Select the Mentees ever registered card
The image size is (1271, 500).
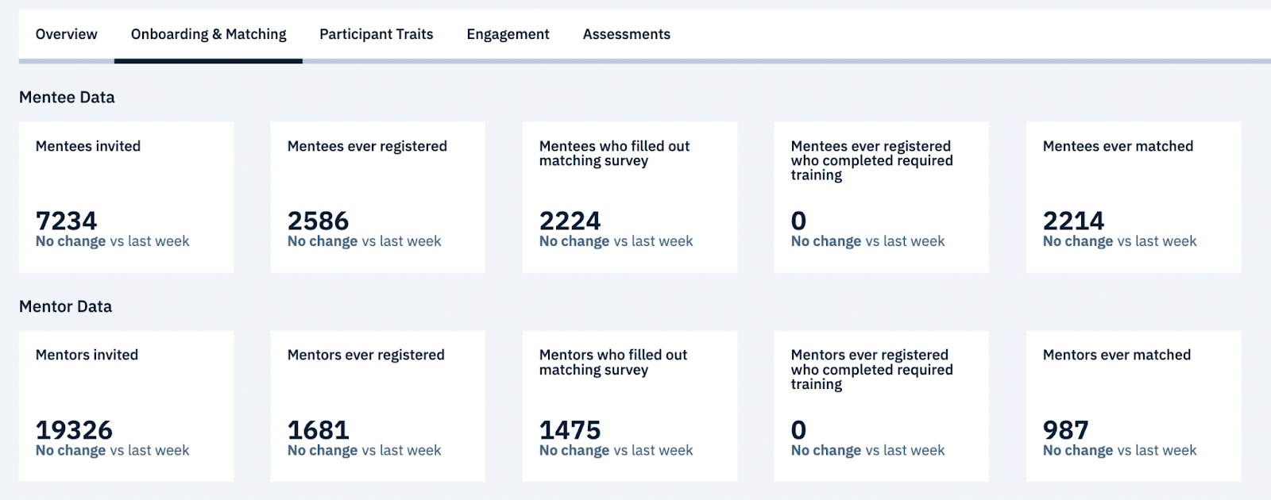(x=377, y=197)
